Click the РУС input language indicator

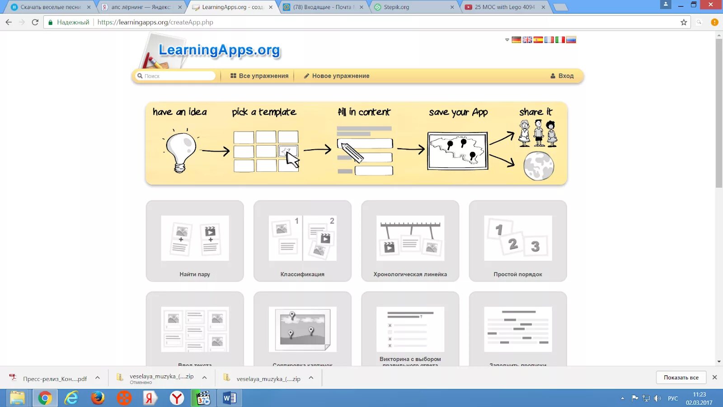(x=673, y=398)
